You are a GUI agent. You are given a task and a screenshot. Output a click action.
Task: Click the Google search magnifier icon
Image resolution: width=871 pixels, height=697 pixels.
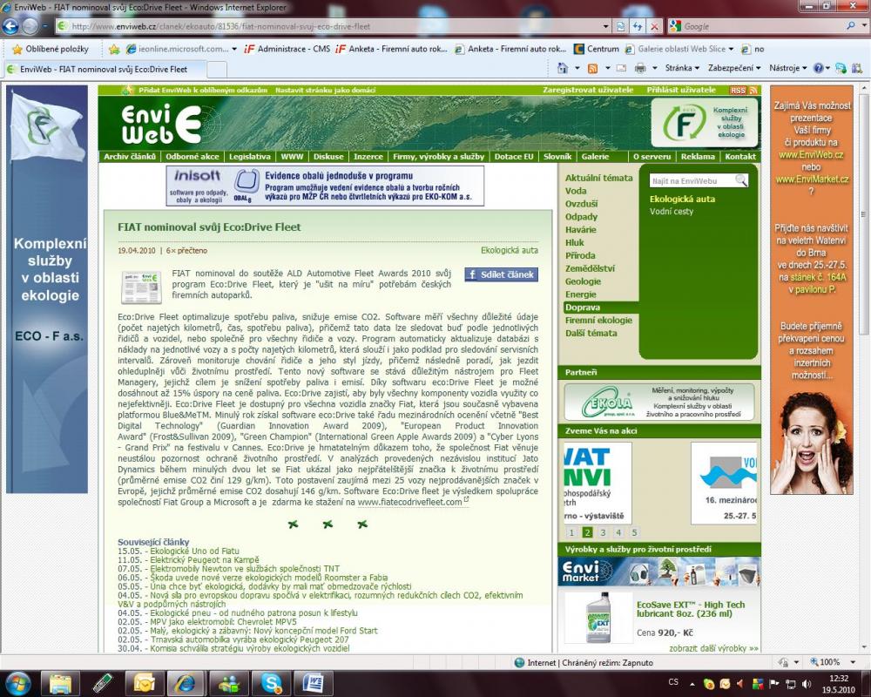click(x=850, y=25)
